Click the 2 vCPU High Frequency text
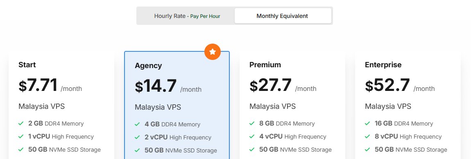 pyautogui.click(x=178, y=137)
